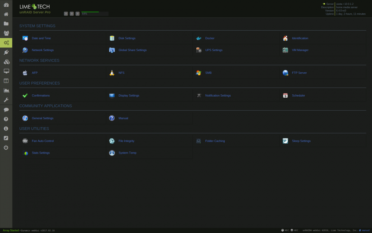Image resolution: width=372 pixels, height=233 pixels.
Task: Click the File Integrity icon
Action: (112, 141)
